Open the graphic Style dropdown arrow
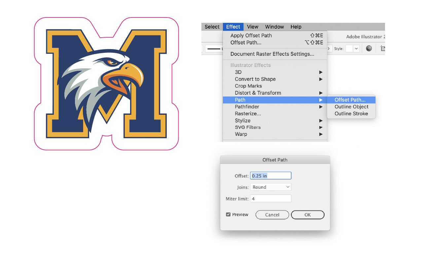 (356, 48)
